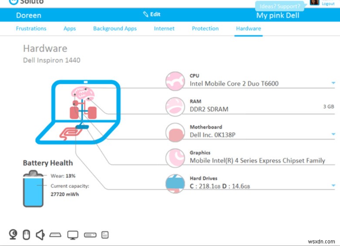This screenshot has width=340, height=246.
Task: Expand the Hard Drives details arrow
Action: (333, 185)
